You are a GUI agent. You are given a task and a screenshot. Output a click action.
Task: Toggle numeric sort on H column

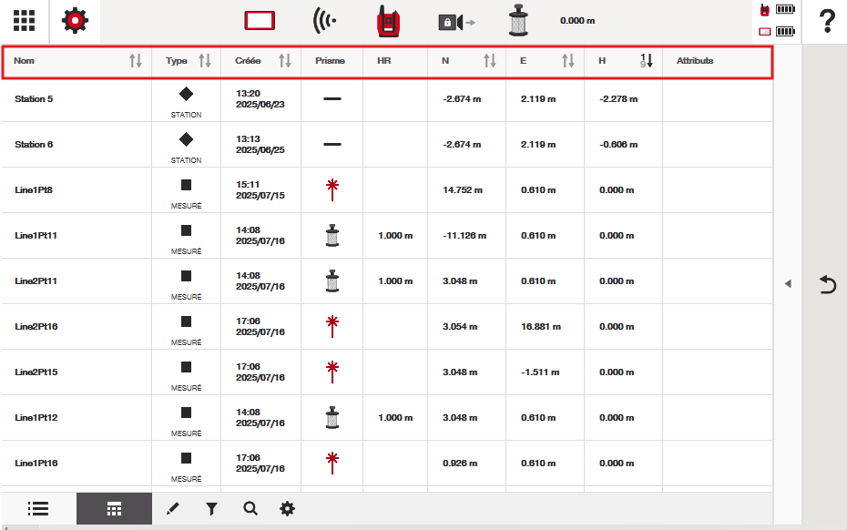646,61
